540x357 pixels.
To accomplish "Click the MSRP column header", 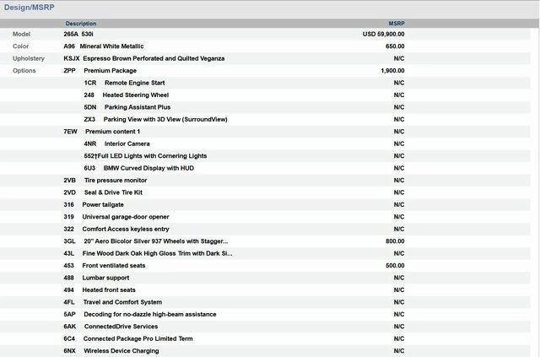I will pyautogui.click(x=396, y=24).
